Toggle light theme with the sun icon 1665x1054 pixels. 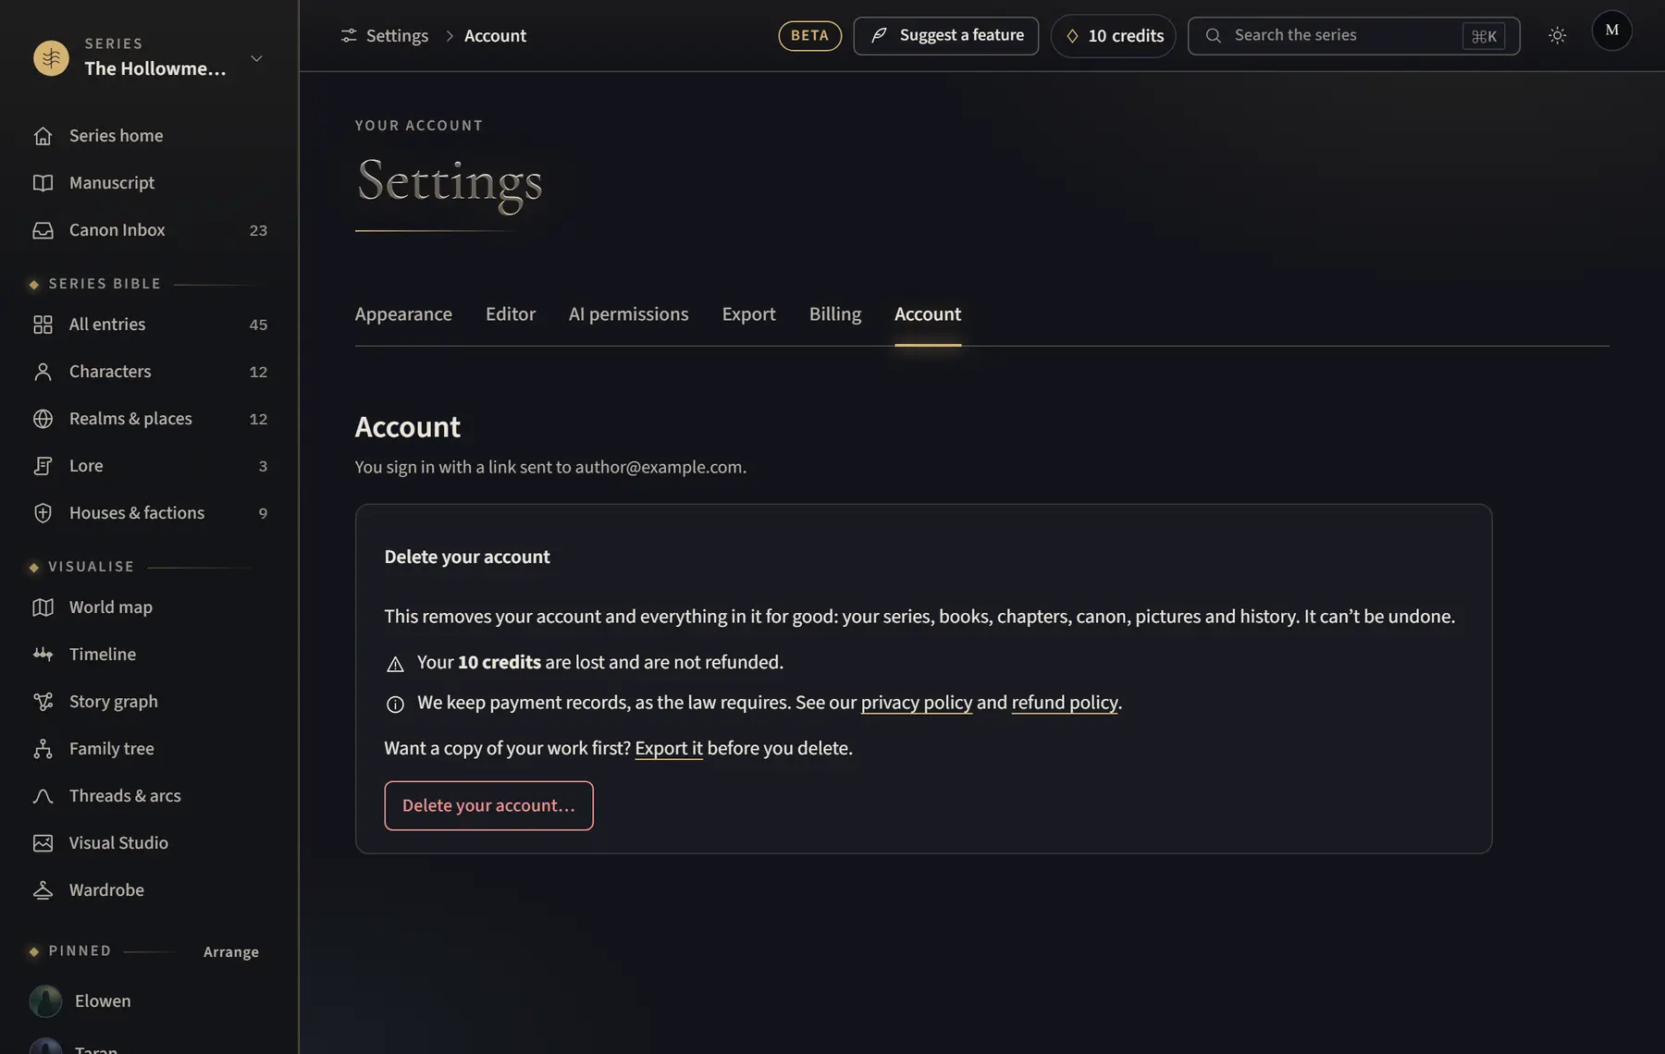[1558, 36]
